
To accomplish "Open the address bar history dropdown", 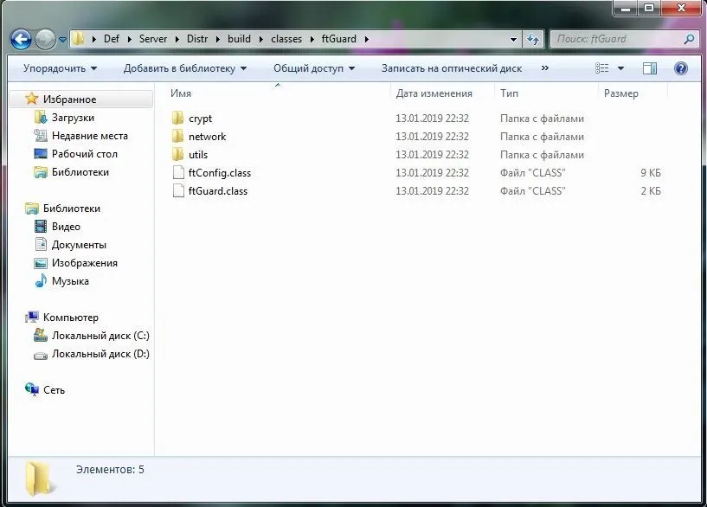I will click(513, 40).
